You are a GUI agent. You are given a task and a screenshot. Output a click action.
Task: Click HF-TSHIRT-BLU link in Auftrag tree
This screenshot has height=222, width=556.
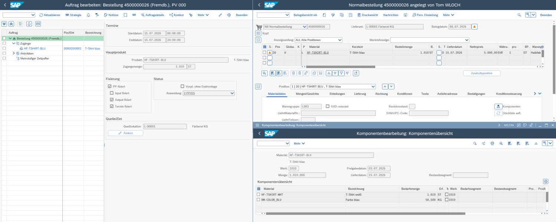tap(34, 48)
